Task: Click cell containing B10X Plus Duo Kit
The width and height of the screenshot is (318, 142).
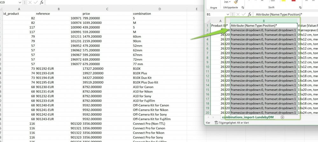Action: pyautogui.click(x=160, y=83)
